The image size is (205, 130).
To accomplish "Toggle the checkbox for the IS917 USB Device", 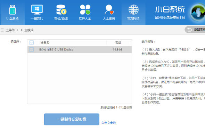I will 32,50.
